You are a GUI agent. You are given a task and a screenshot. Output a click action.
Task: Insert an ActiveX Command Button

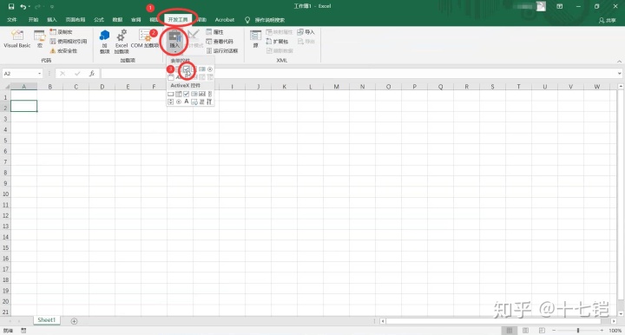click(171, 94)
